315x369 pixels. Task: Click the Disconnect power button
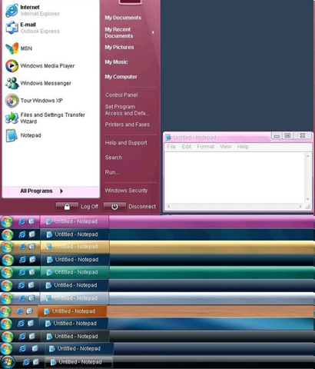coord(114,207)
